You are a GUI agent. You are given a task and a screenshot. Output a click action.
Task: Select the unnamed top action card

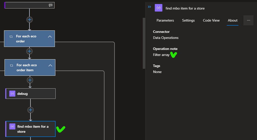coord(29,5)
